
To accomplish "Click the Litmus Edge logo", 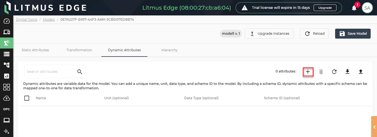I will click(45, 7).
